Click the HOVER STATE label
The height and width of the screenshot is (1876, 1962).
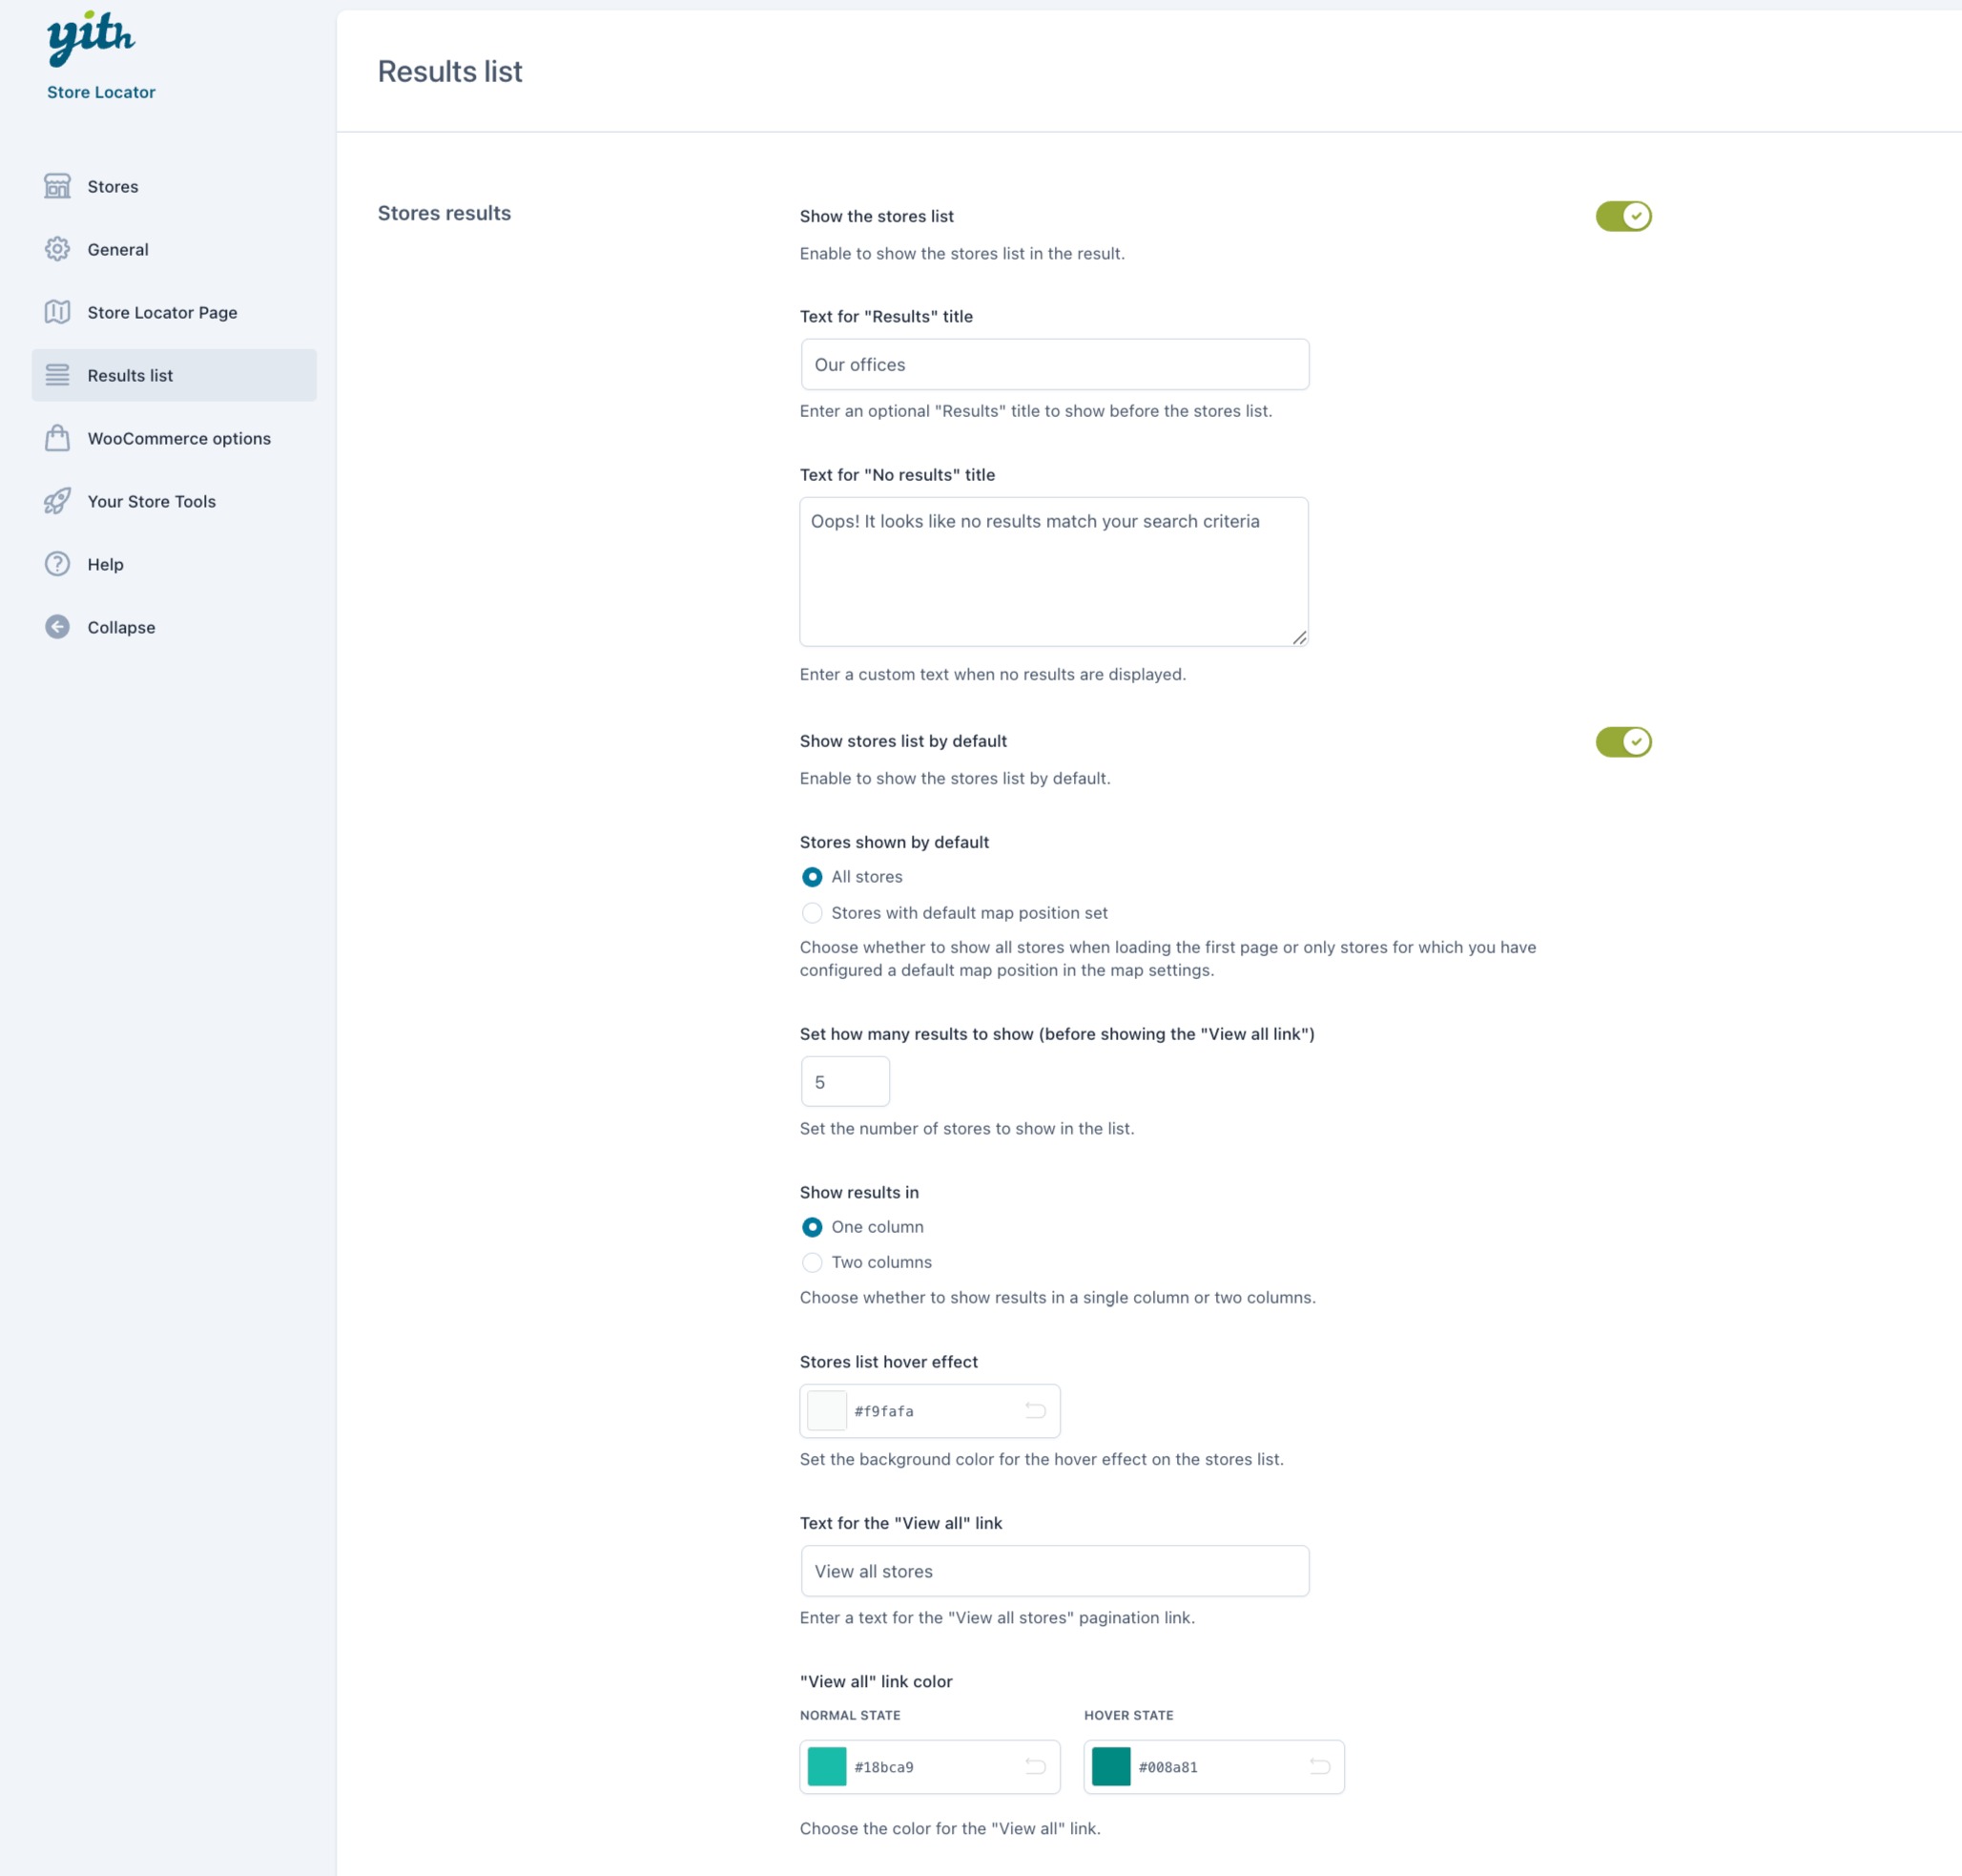pos(1128,1714)
